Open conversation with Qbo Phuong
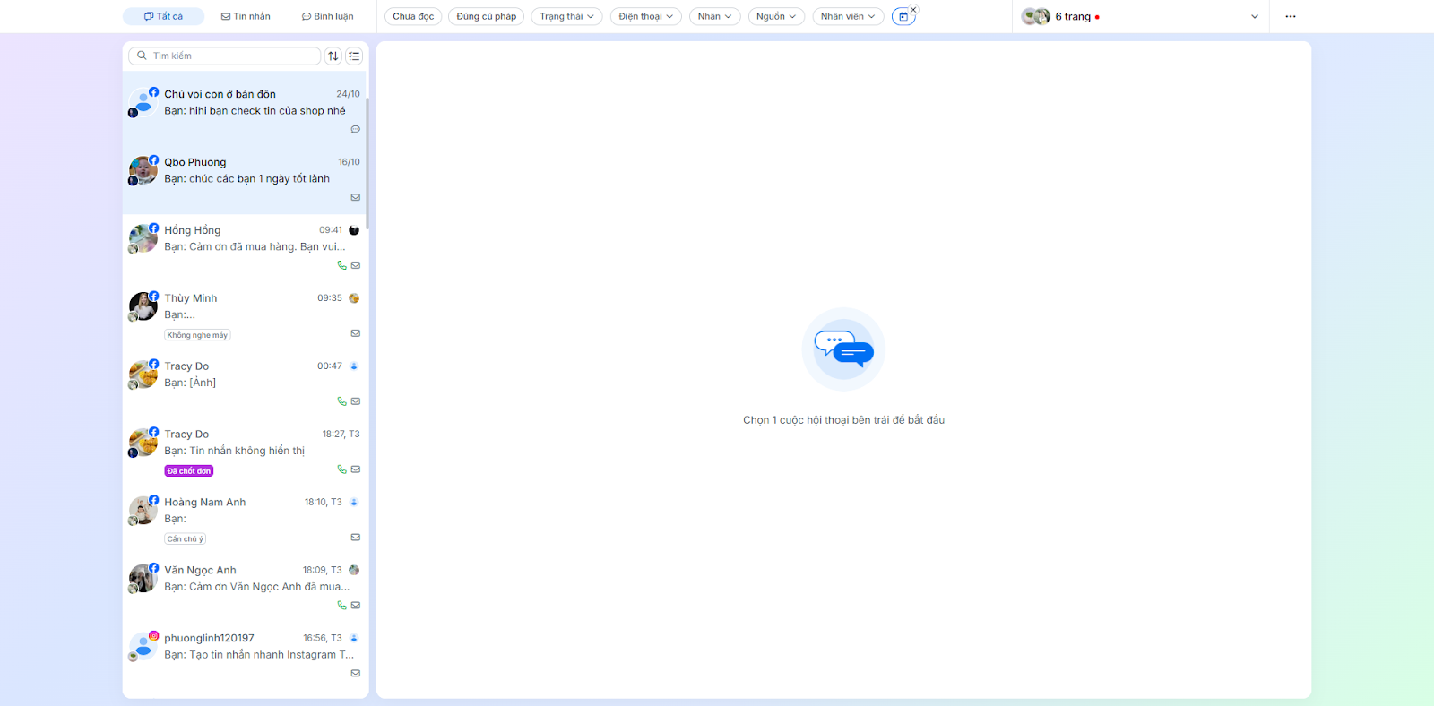 coord(244,179)
